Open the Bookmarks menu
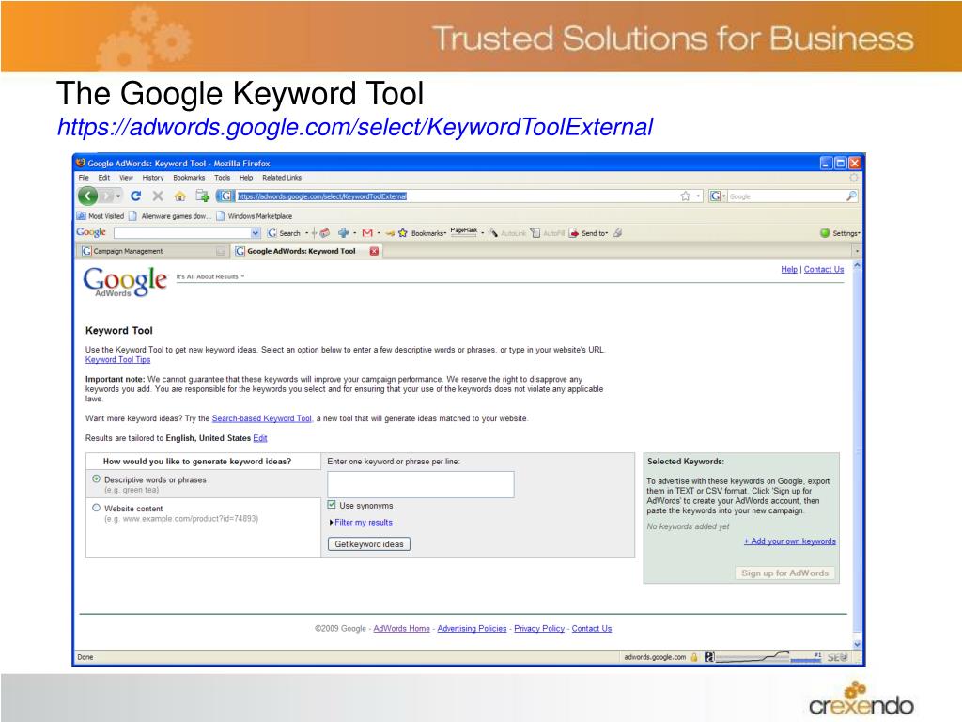962x722 pixels. tap(189, 178)
